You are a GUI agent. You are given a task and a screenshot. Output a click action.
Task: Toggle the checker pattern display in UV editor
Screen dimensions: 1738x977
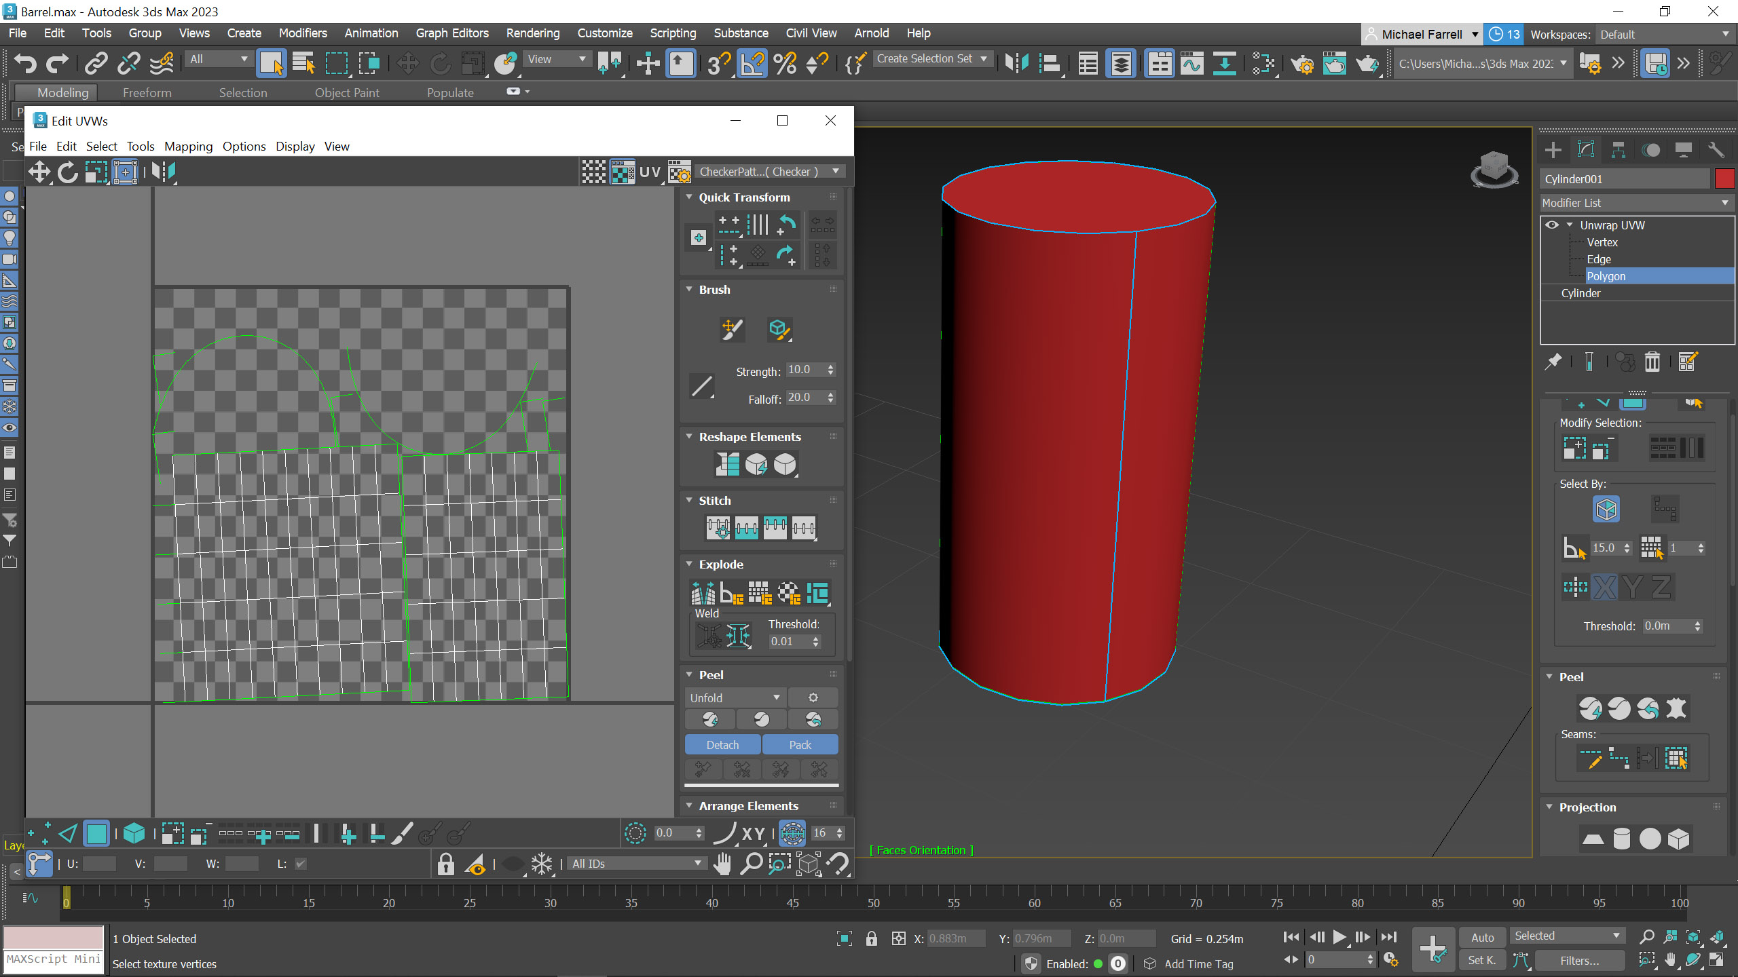pos(594,171)
